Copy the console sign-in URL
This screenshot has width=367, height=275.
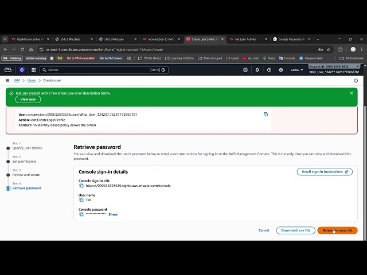click(x=81, y=186)
